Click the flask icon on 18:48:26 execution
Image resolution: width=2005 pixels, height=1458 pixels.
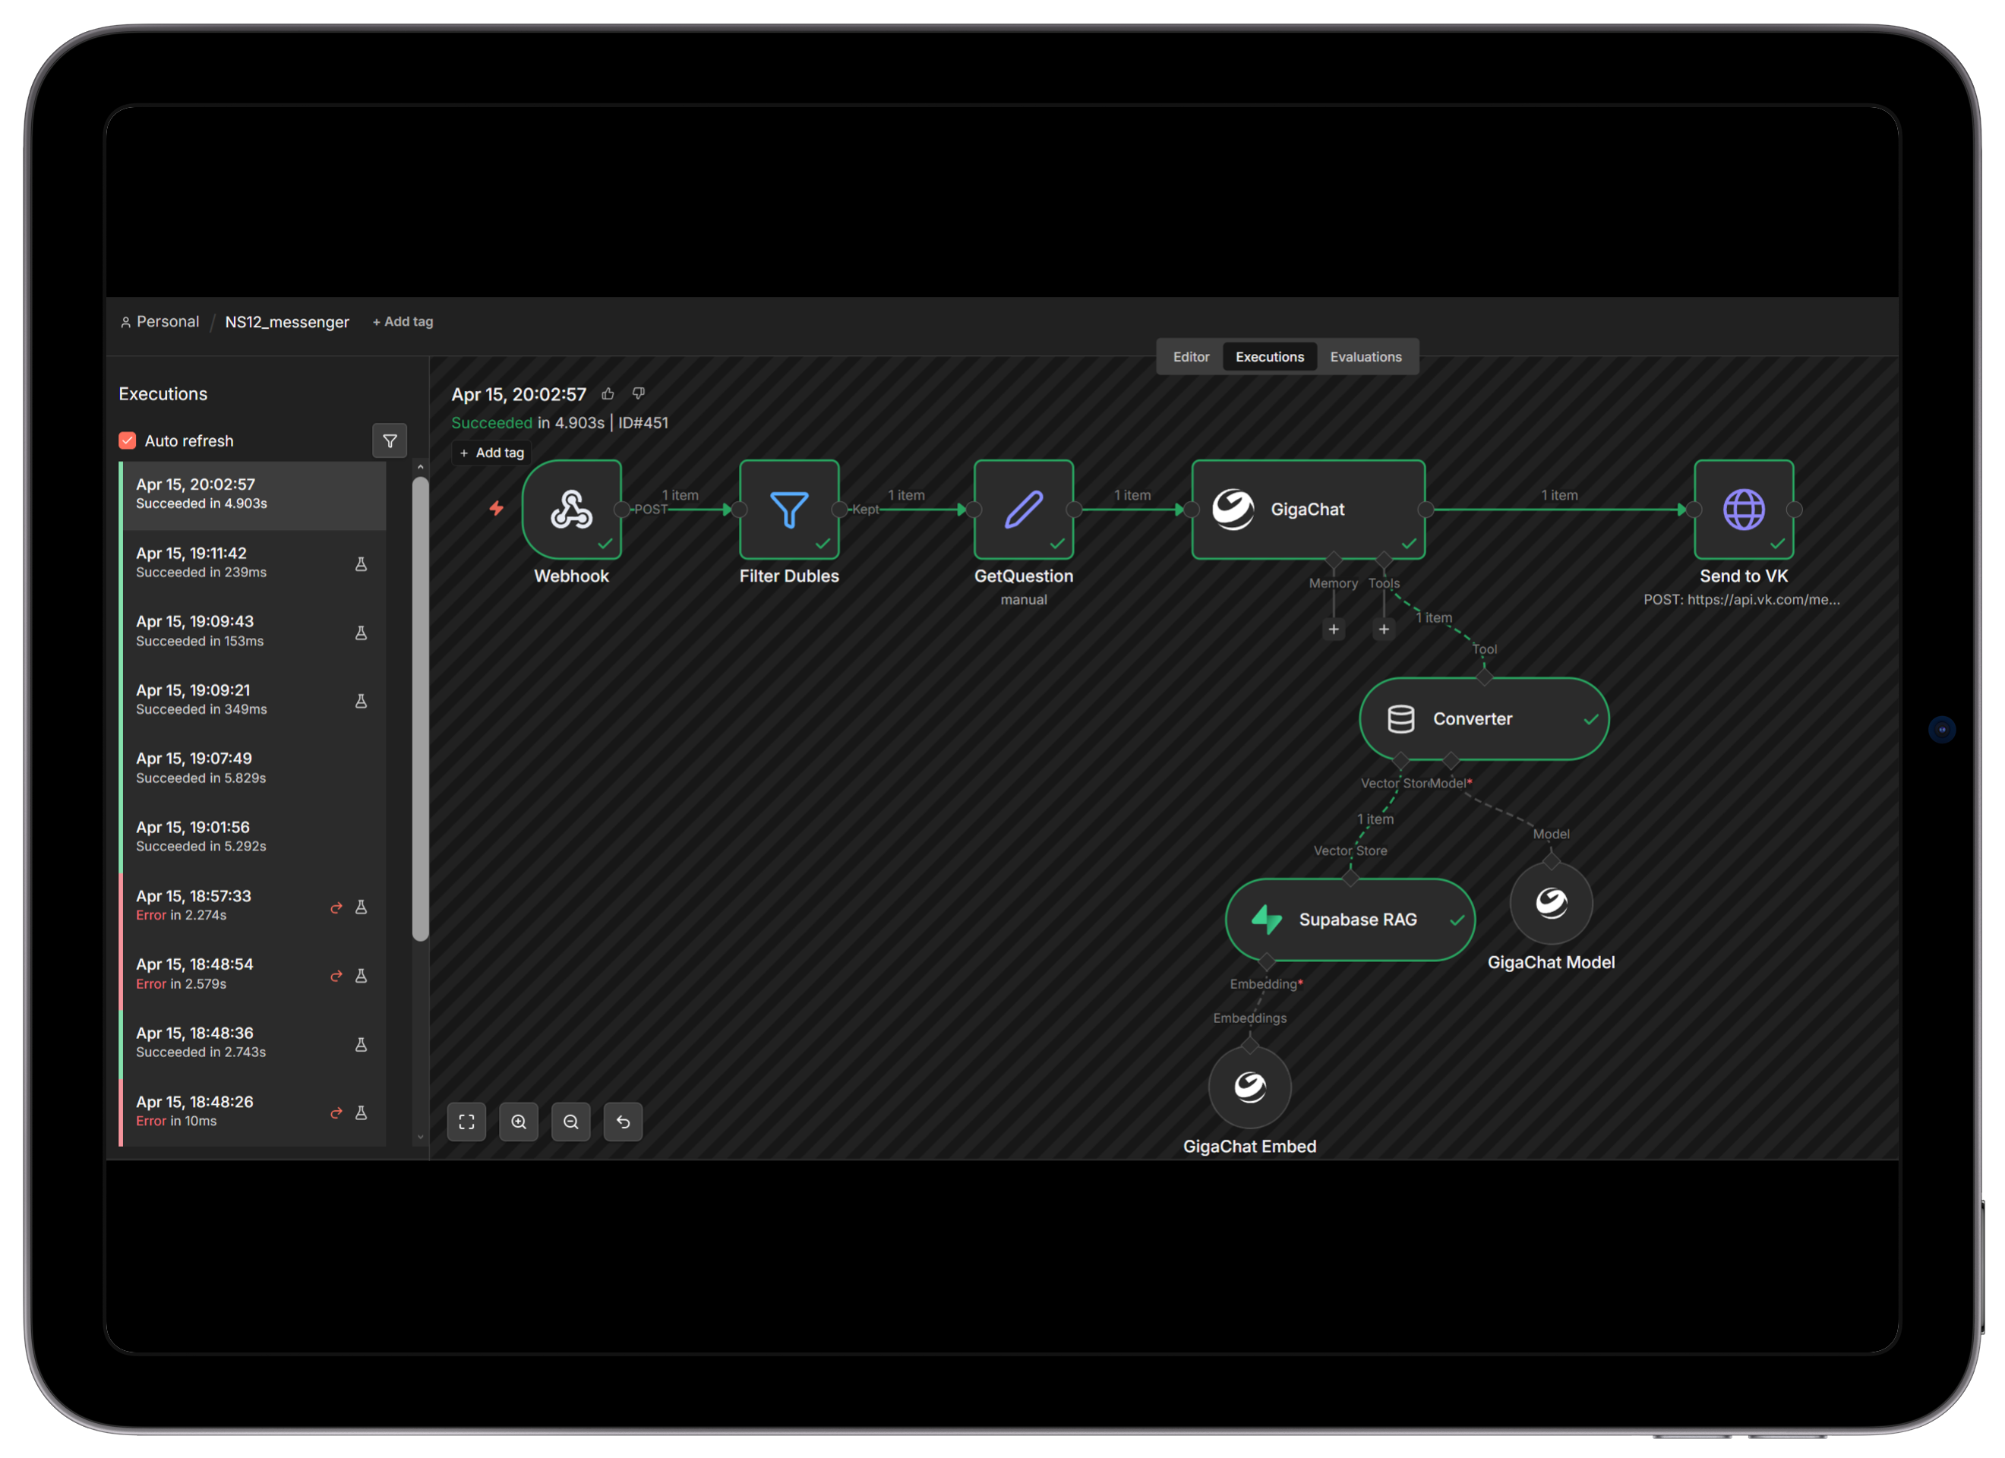point(361,1113)
